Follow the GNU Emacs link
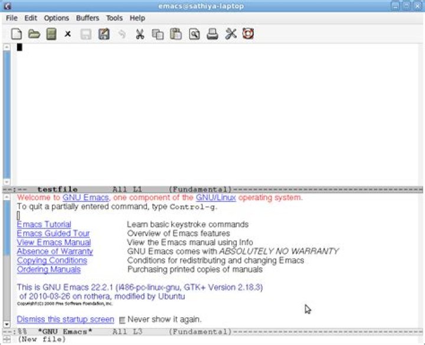The height and width of the screenshot is (345, 425). tap(86, 198)
